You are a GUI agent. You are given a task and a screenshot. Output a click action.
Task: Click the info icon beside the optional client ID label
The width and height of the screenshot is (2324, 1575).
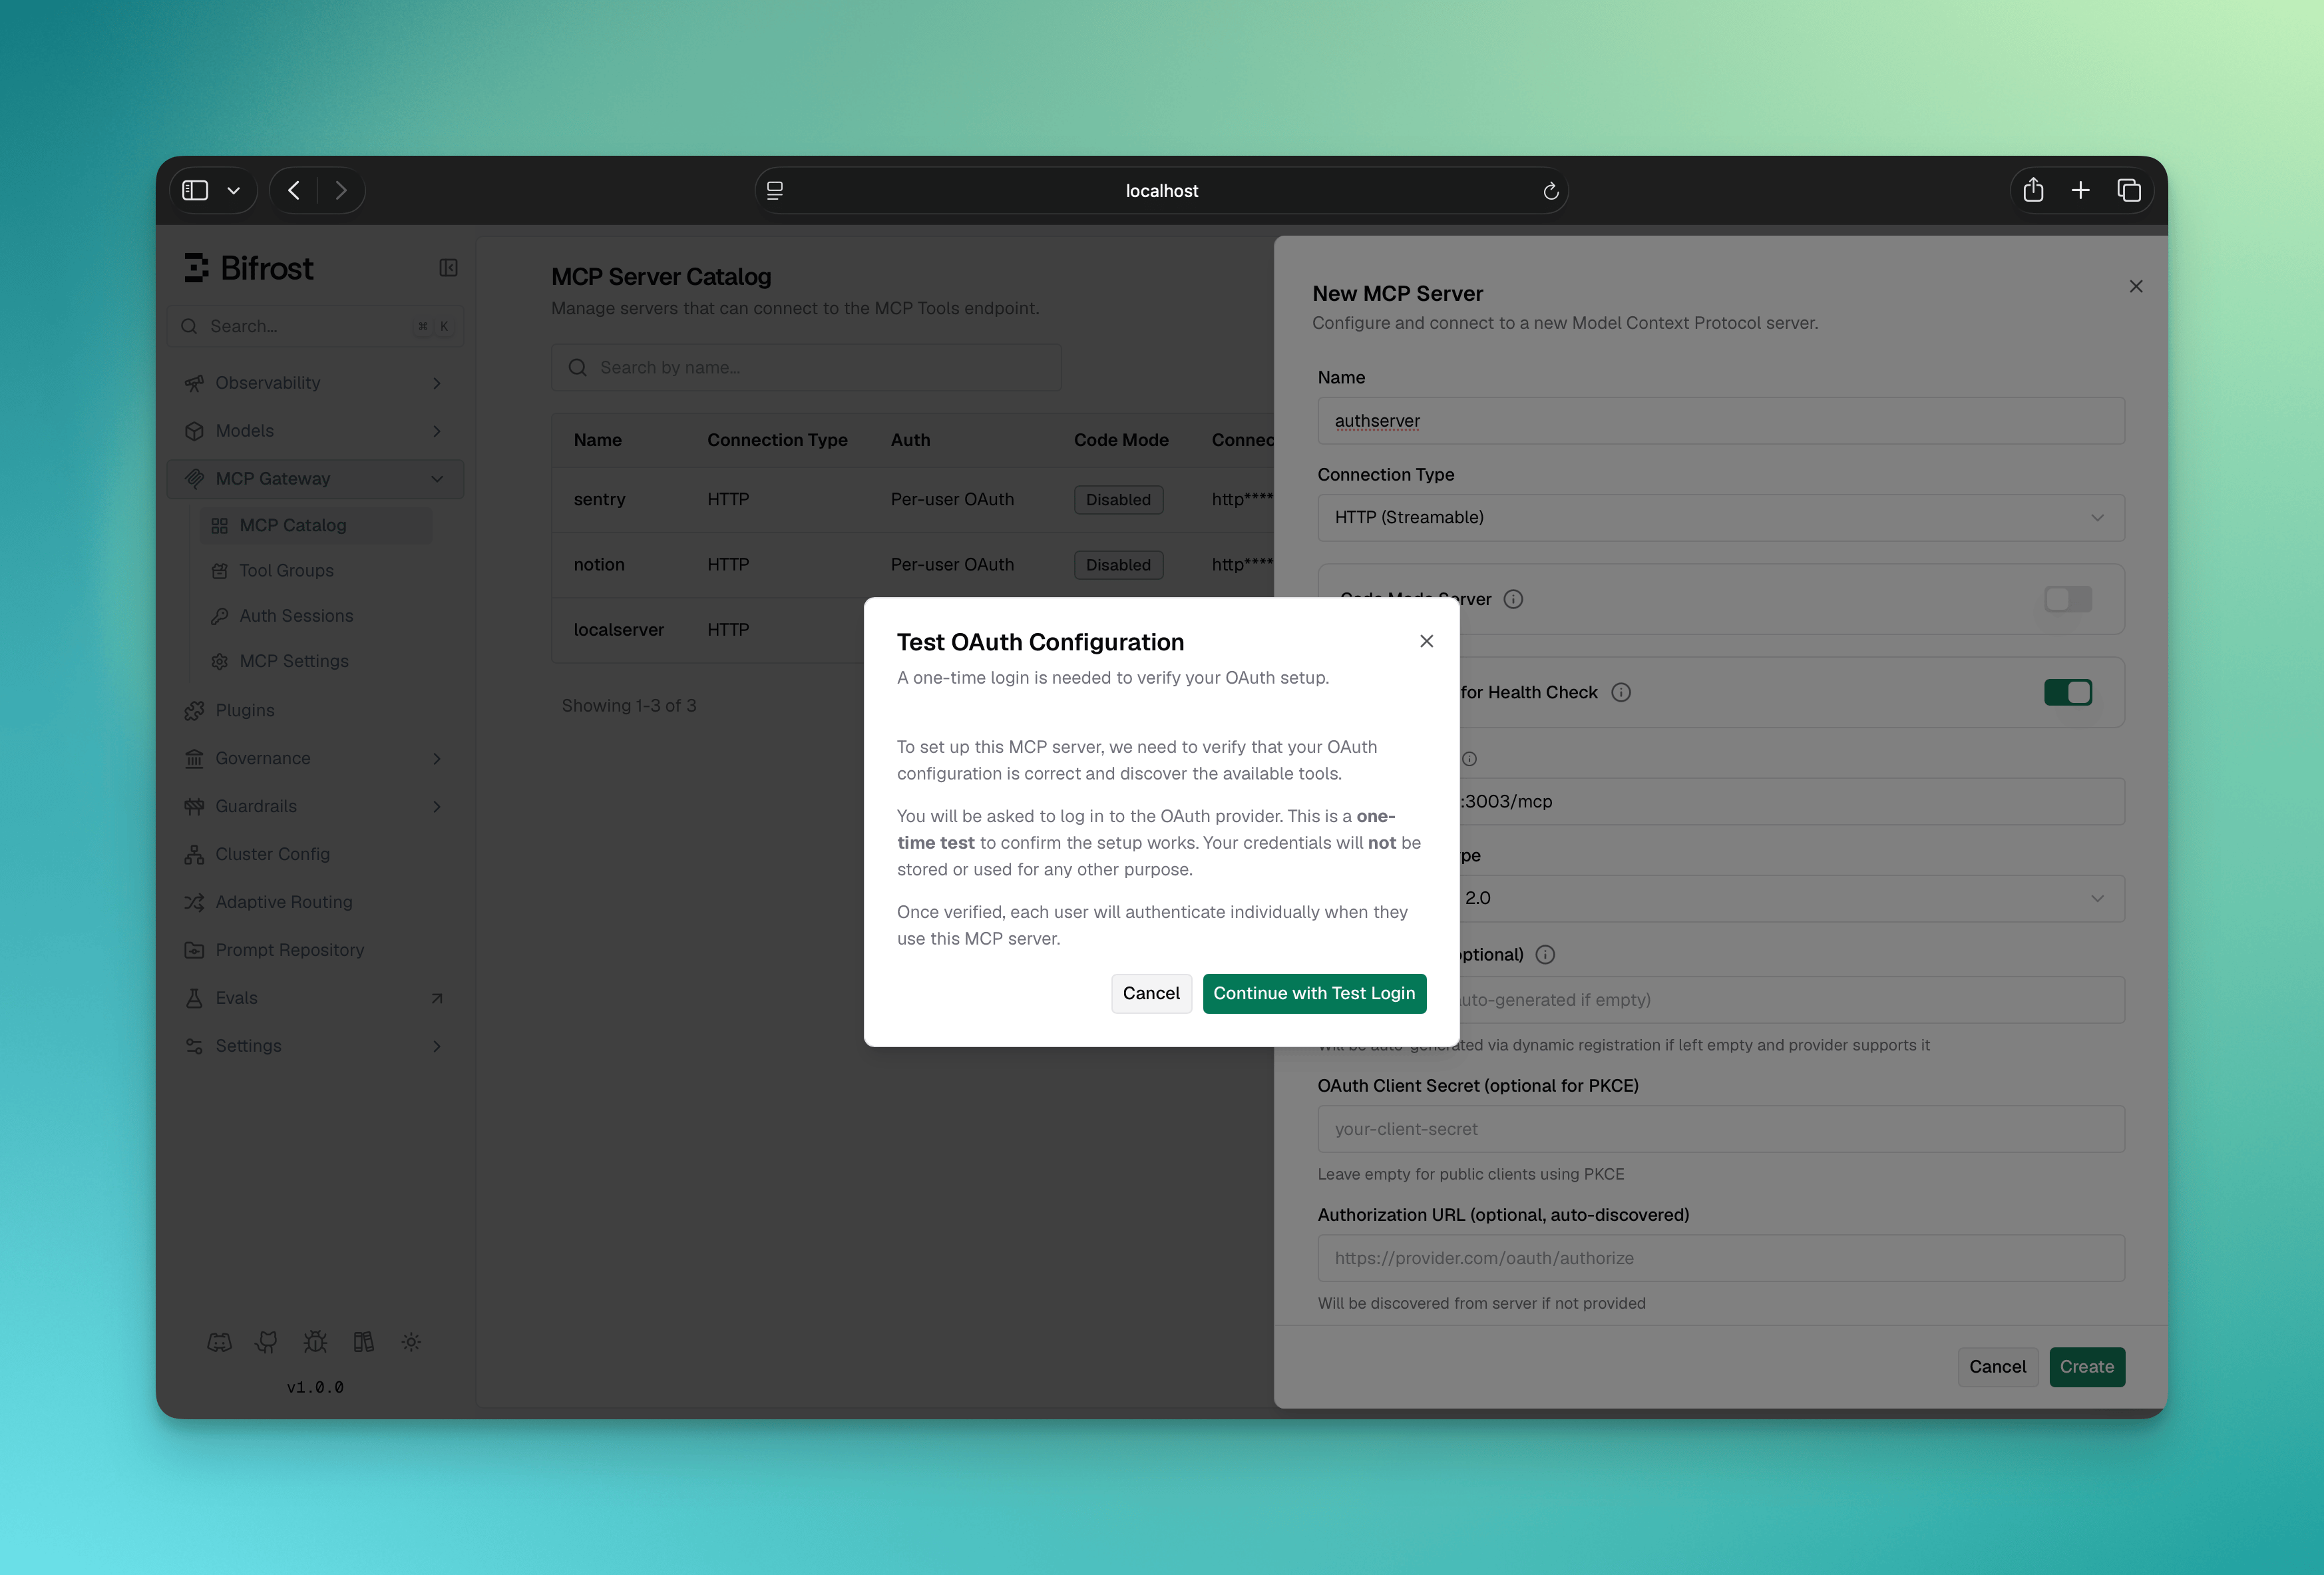[x=1545, y=955]
